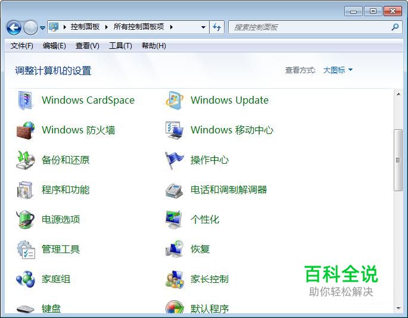Click the 电话和调制解调器 telephone icon
This screenshot has height=318, width=408.
coord(175,190)
